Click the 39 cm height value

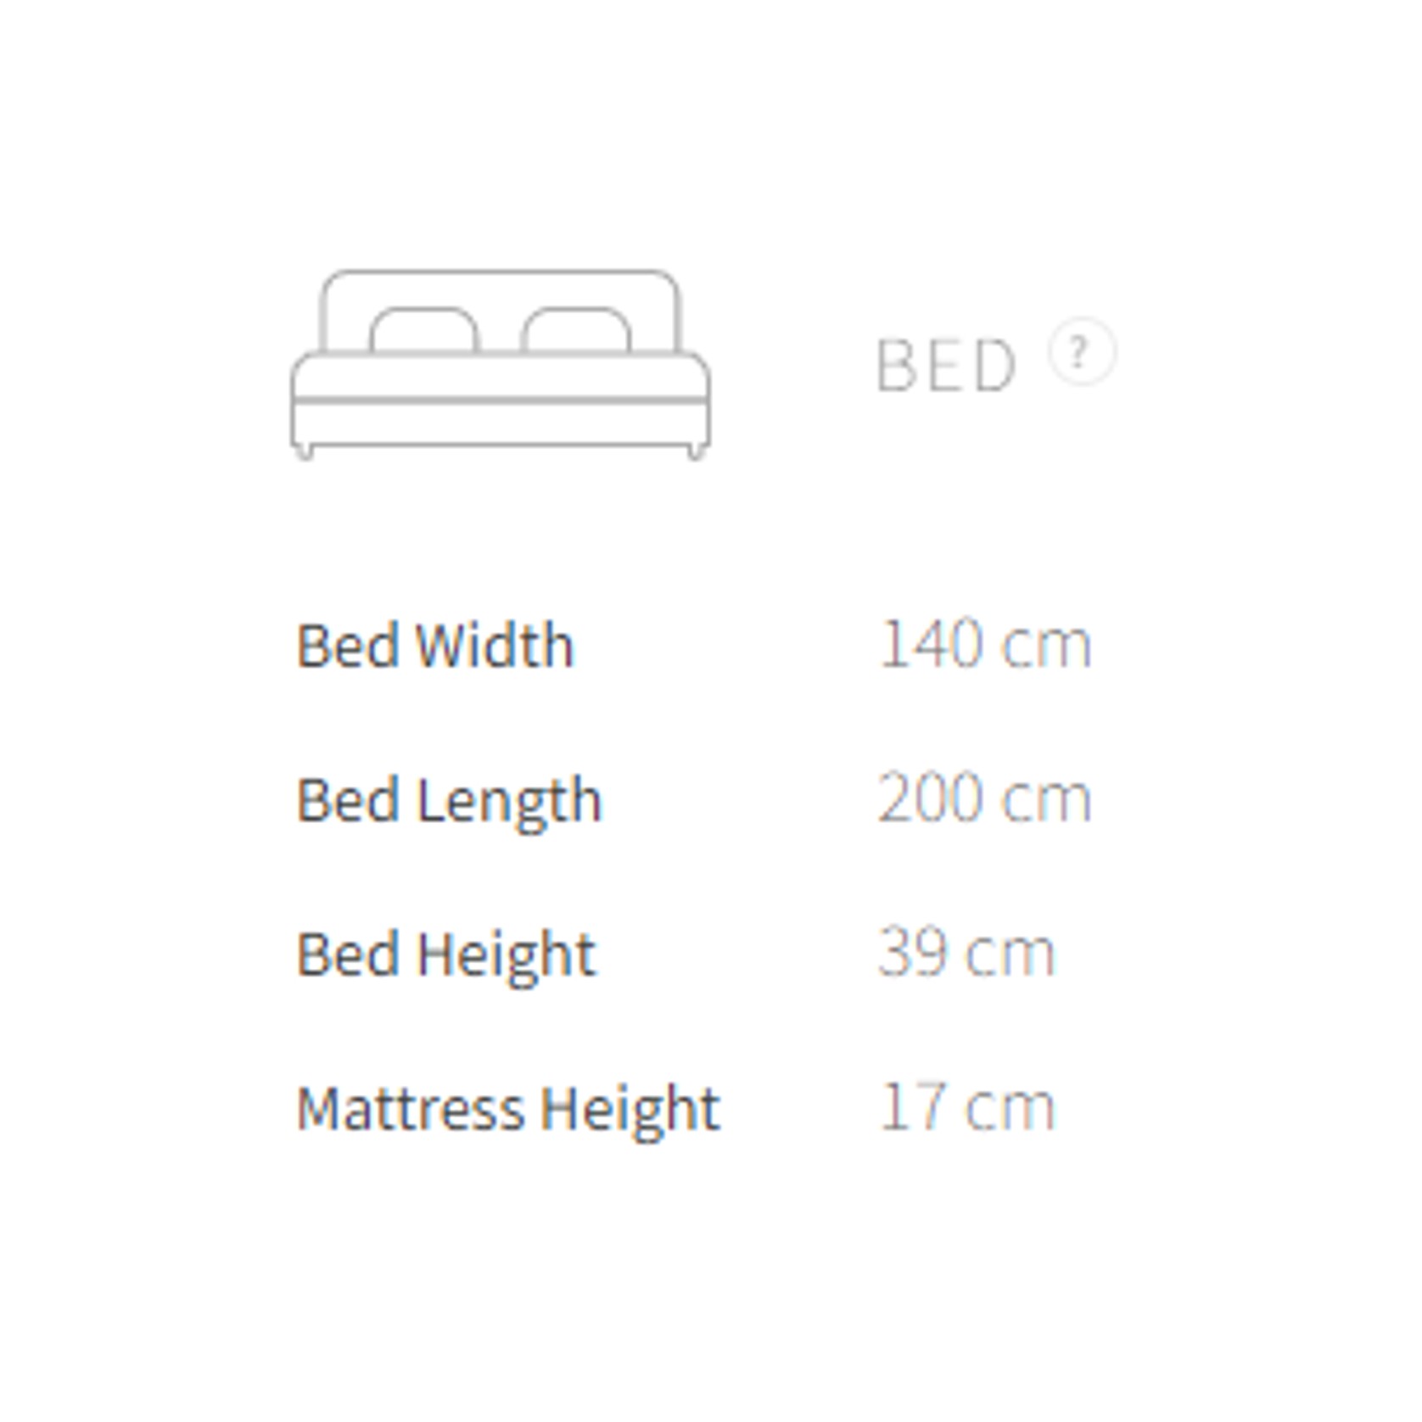pos(966,953)
